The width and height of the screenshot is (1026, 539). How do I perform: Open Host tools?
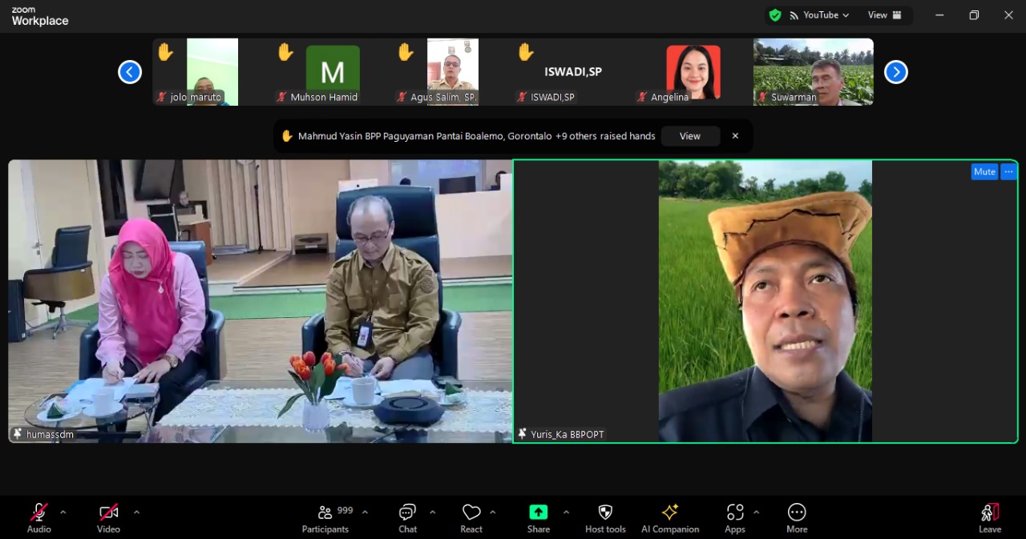coord(605,513)
